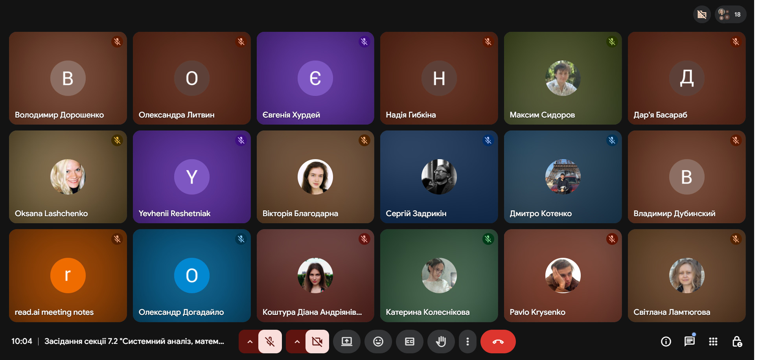This screenshot has height=360, width=773.
Task: Open more options three-dot menu
Action: tap(467, 342)
